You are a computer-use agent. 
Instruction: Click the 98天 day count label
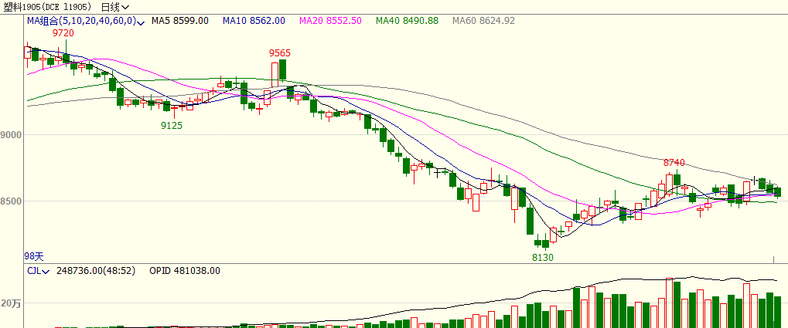(x=34, y=256)
